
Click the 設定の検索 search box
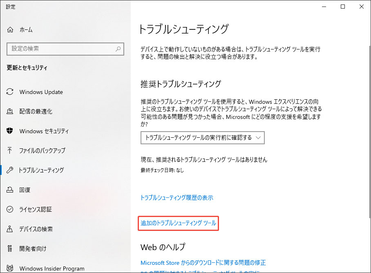[x=65, y=49]
